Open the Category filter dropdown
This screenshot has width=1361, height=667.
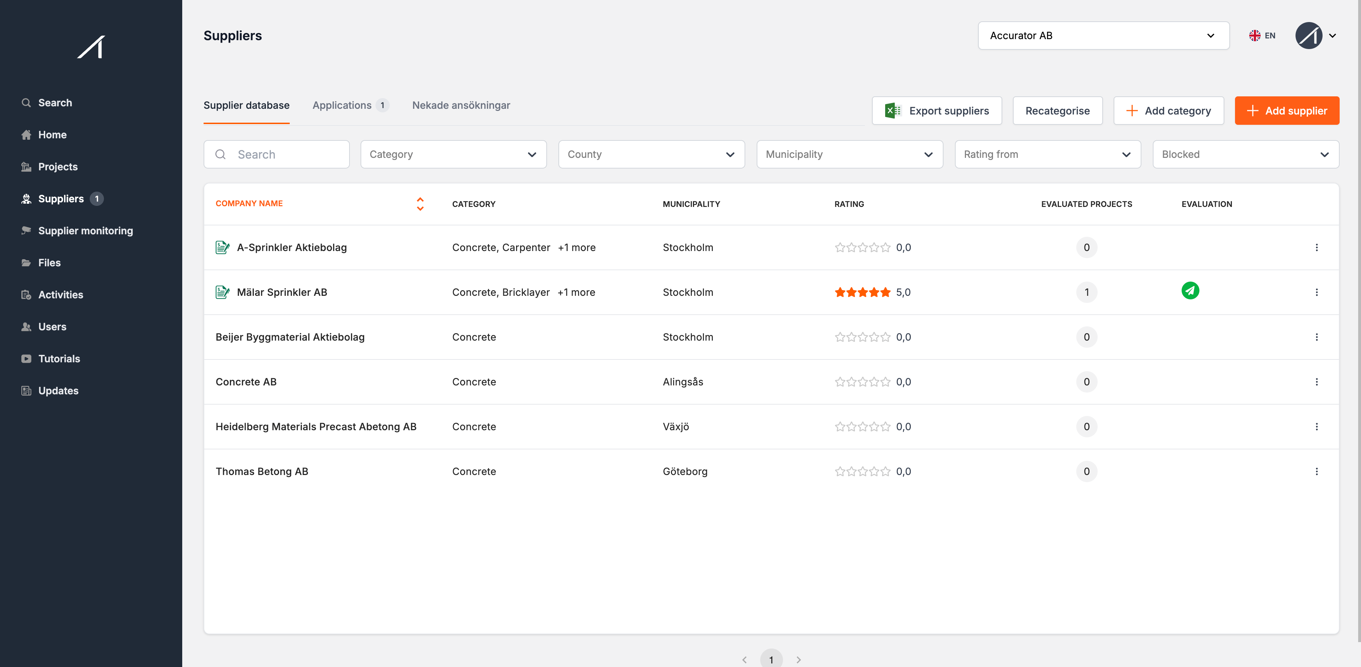tap(453, 154)
